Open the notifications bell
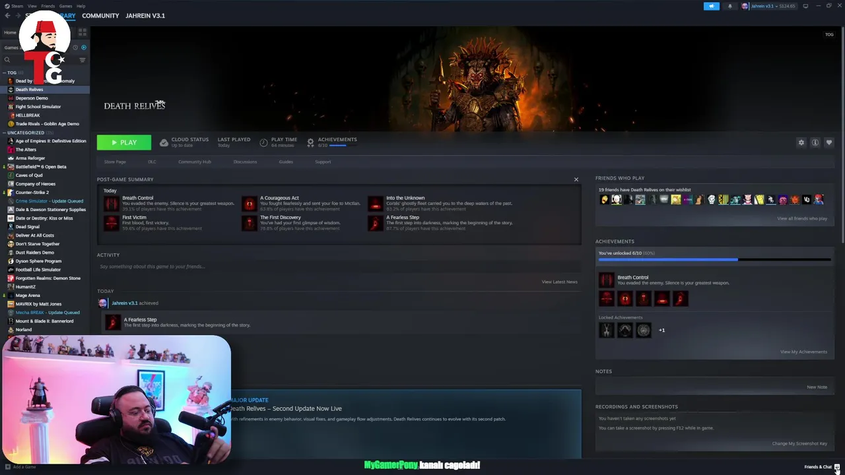The image size is (845, 475). [729, 6]
